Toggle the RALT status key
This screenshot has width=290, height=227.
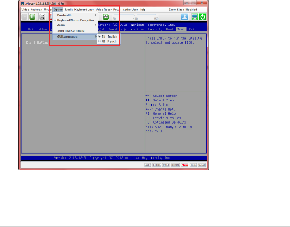pyautogui.click(x=166, y=165)
